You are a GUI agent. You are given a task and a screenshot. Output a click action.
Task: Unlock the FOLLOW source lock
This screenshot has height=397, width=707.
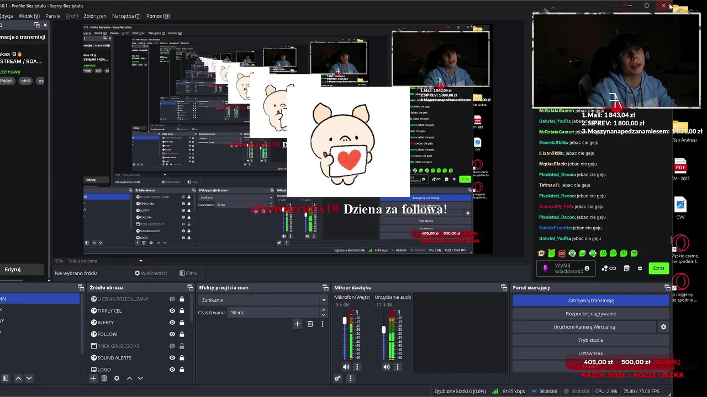click(x=182, y=334)
